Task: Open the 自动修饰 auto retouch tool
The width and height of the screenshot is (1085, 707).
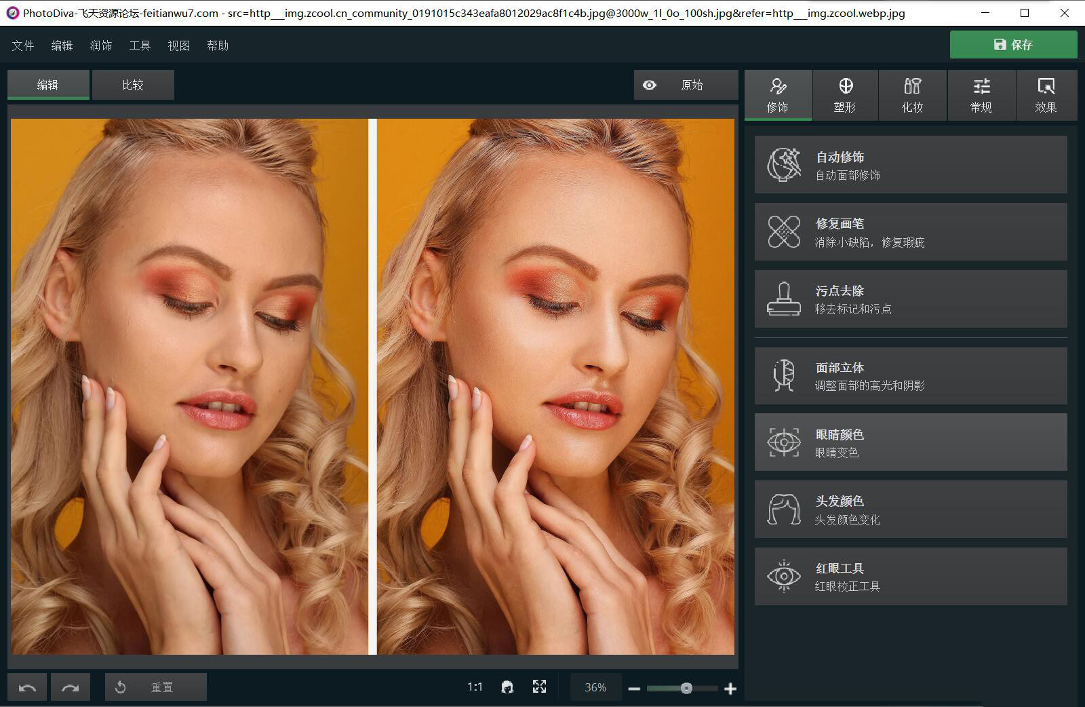Action: (911, 164)
